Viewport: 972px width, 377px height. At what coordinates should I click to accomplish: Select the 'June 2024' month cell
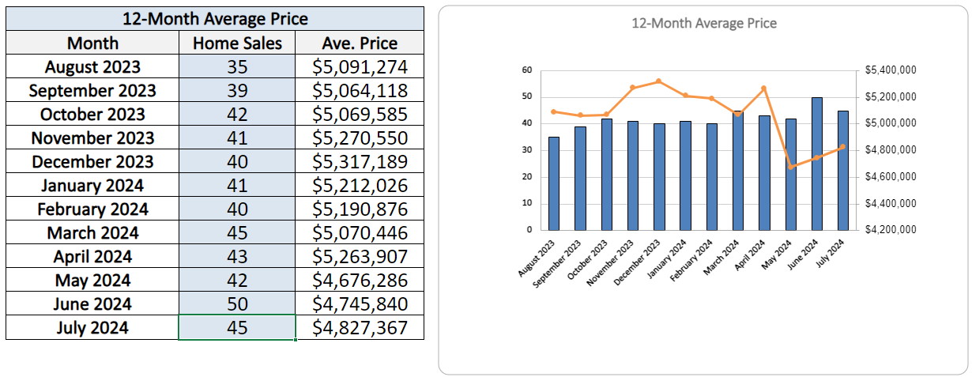[x=92, y=303]
